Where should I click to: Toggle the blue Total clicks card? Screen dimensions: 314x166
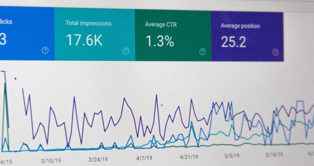coord(27,33)
